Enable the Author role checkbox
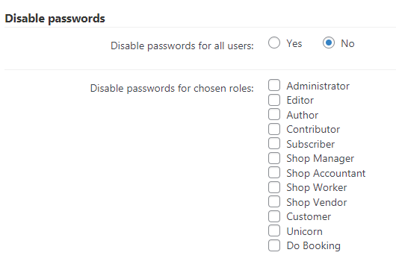Image resolution: width=396 pixels, height=270 pixels. coord(274,114)
